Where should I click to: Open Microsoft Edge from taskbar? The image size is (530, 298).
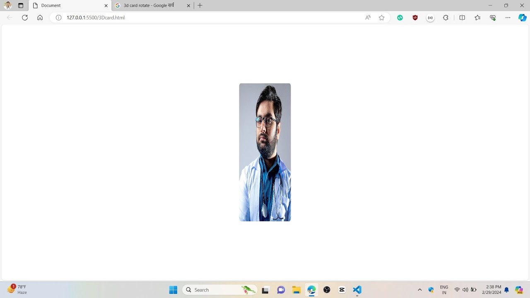311,290
